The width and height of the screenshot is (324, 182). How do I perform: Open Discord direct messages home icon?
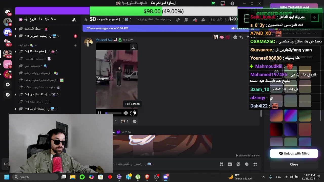click(8, 12)
